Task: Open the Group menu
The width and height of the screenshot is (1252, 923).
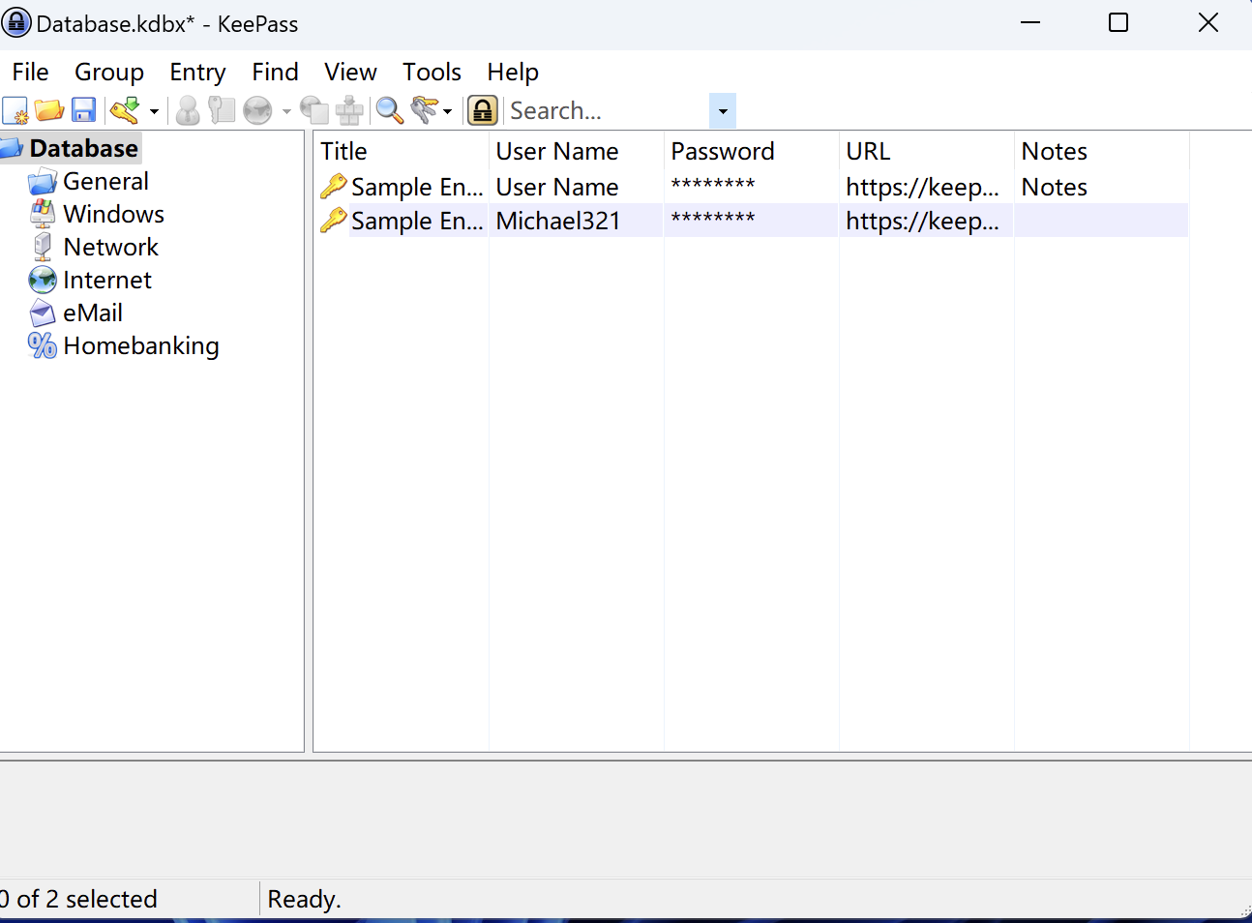Action: click(109, 72)
